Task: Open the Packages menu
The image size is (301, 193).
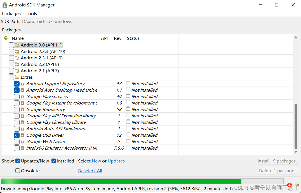Action: (x=11, y=13)
